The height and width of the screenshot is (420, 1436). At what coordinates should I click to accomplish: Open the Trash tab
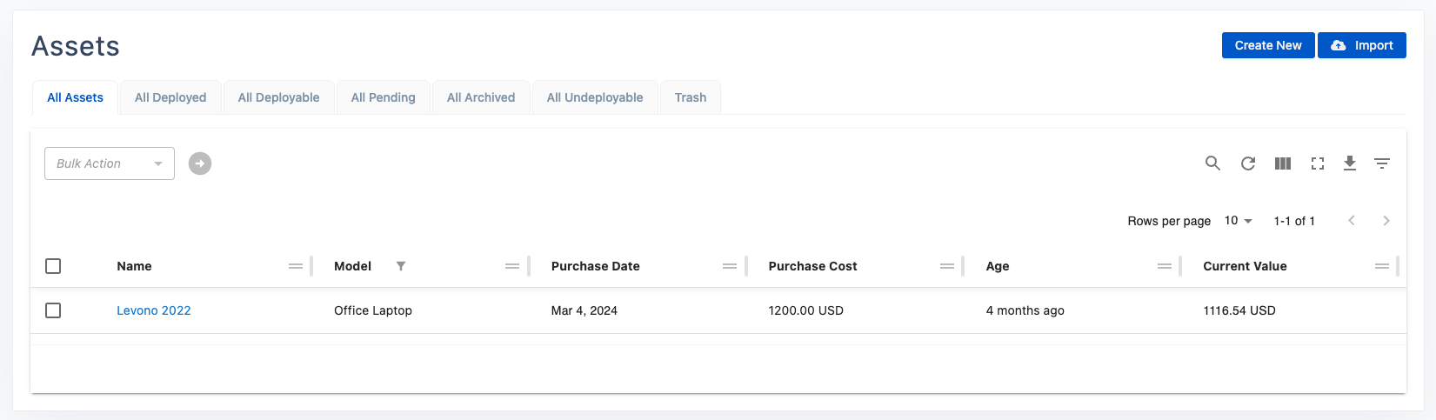(691, 97)
